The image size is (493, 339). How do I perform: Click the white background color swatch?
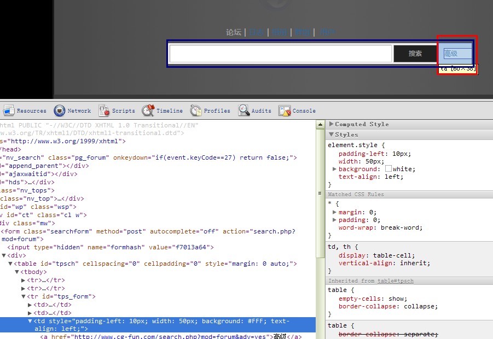(388, 169)
